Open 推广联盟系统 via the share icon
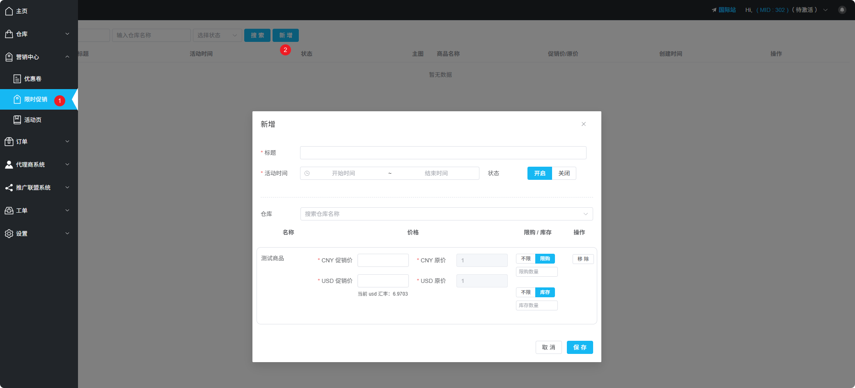Viewport: 855px width, 388px height. [x=9, y=188]
